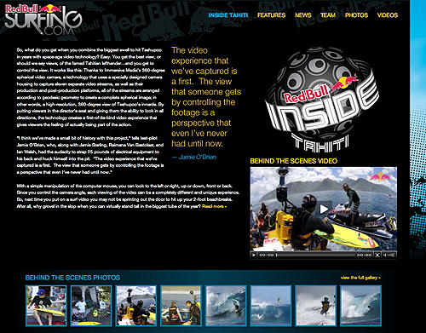The image size is (426, 333).
Task: Click the speaker icon in video controls
Action: (x=385, y=255)
